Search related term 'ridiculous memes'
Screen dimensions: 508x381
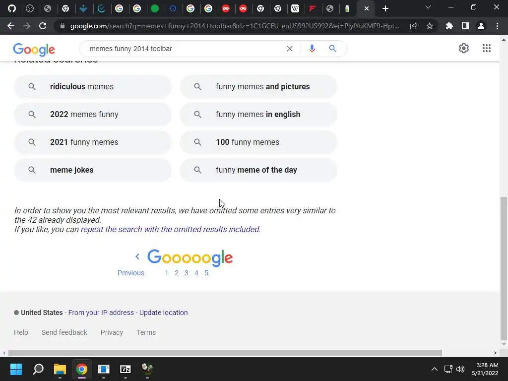pos(93,86)
